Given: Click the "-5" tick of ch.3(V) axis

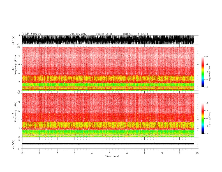Looking at the screenshot, I should click(x=19, y=149).
